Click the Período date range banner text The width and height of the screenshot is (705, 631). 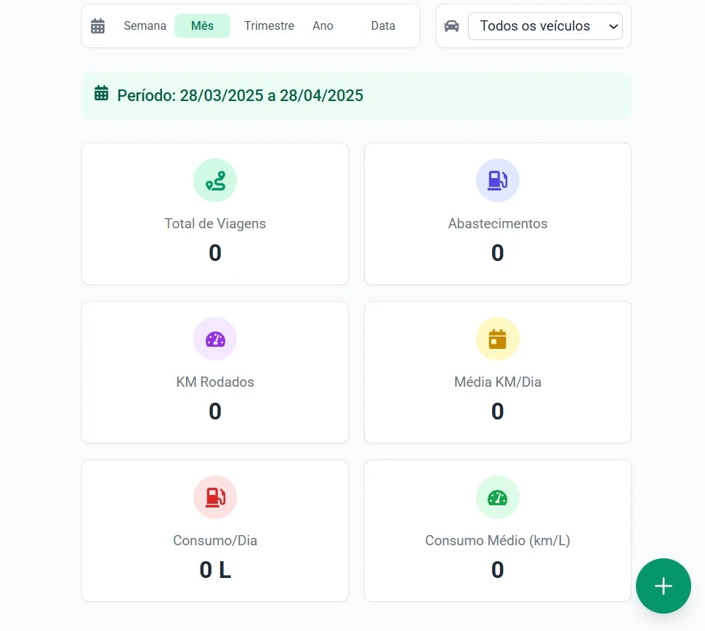240,95
